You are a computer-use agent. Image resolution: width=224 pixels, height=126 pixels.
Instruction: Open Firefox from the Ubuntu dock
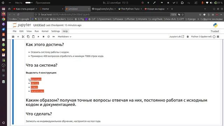click(x=3, y=14)
